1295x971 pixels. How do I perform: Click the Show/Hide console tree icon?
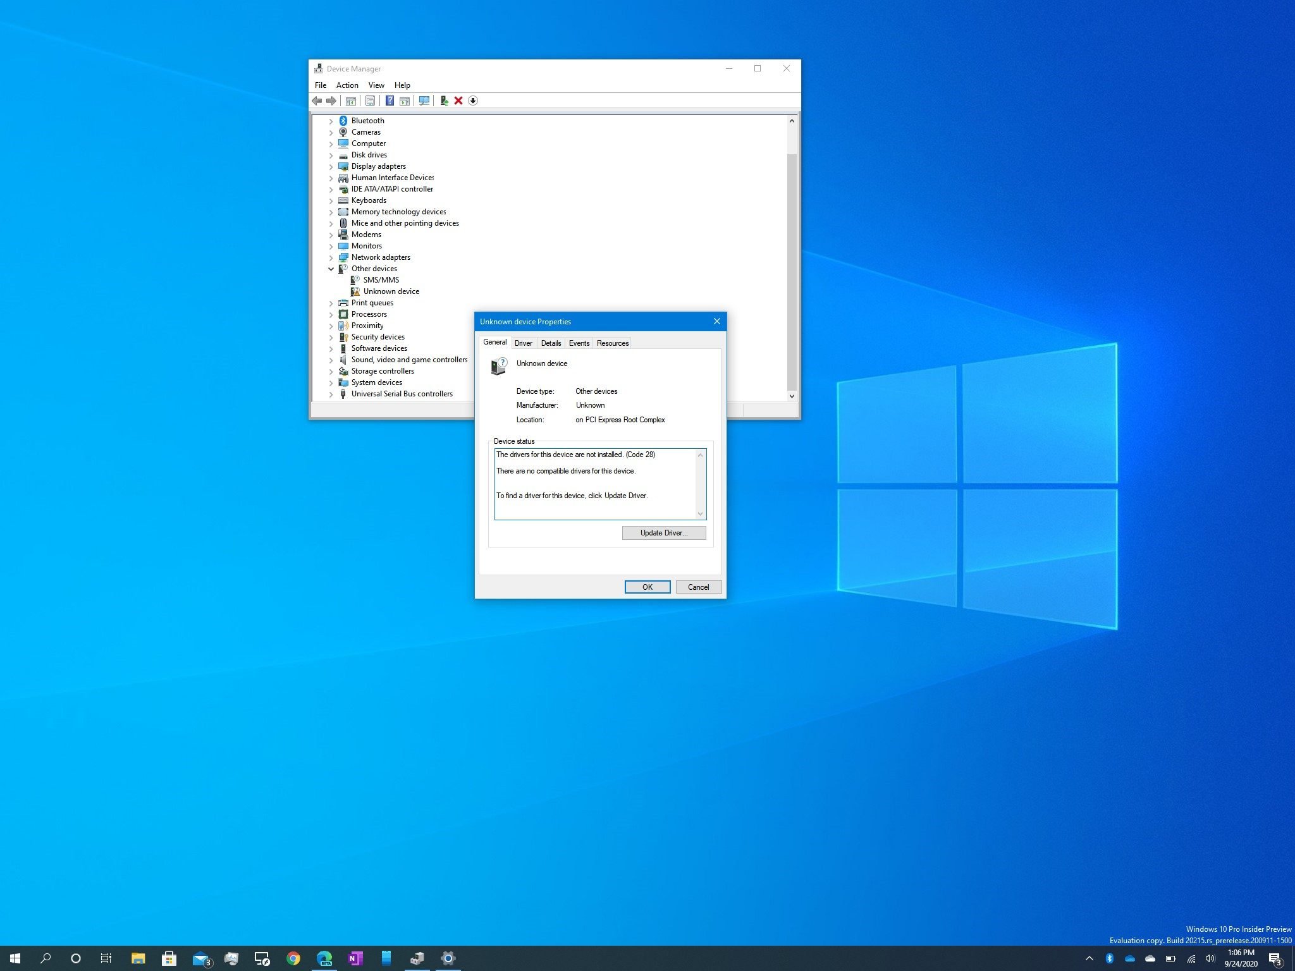point(350,101)
